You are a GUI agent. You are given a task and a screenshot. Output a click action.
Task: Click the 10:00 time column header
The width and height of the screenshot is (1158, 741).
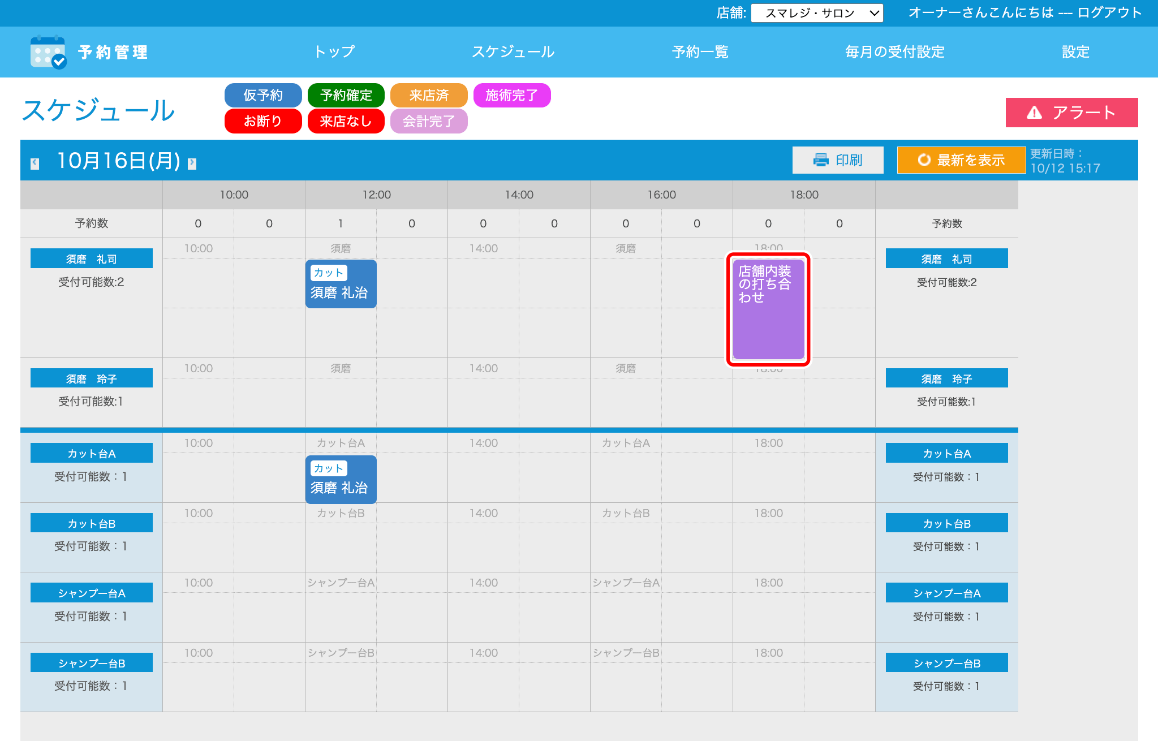point(234,195)
